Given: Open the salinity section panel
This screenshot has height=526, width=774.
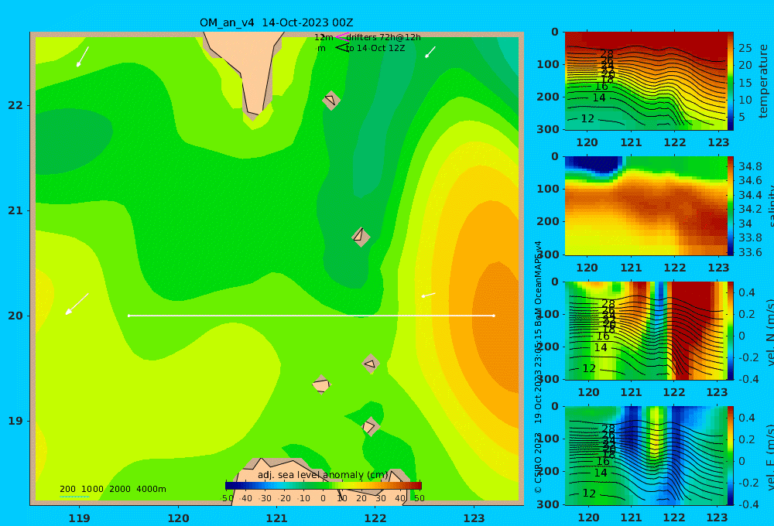Looking at the screenshot, I should [x=646, y=206].
